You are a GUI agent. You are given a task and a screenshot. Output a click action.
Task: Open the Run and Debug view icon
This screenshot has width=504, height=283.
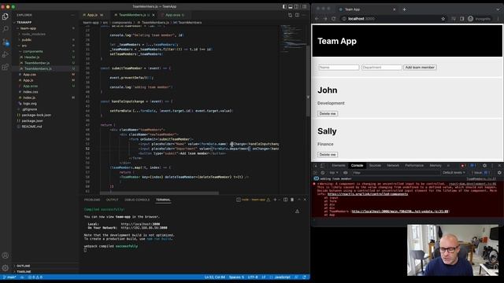6,54
